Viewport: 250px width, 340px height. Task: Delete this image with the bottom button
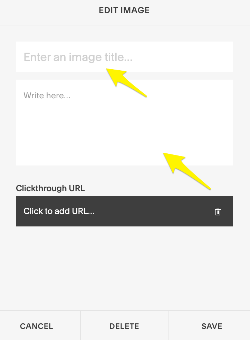(124, 326)
